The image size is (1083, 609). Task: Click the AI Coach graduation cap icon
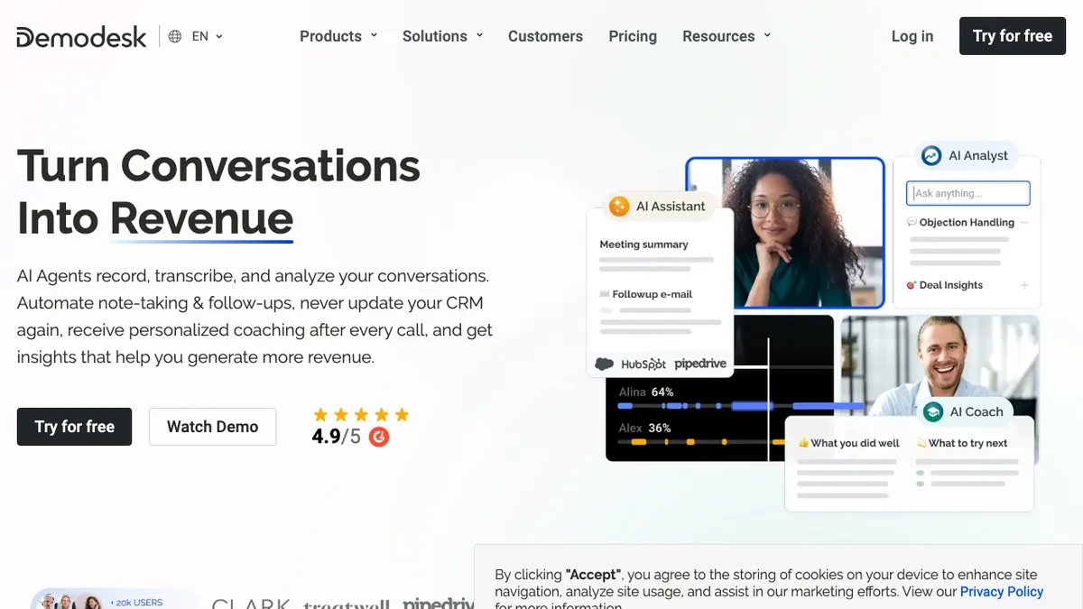(932, 412)
